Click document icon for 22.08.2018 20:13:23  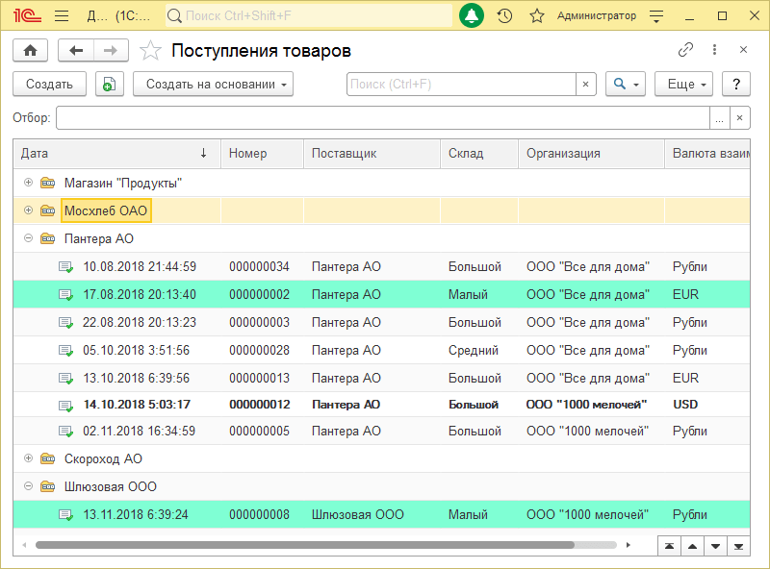[x=65, y=323]
